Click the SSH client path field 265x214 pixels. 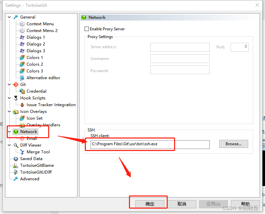[150, 144]
